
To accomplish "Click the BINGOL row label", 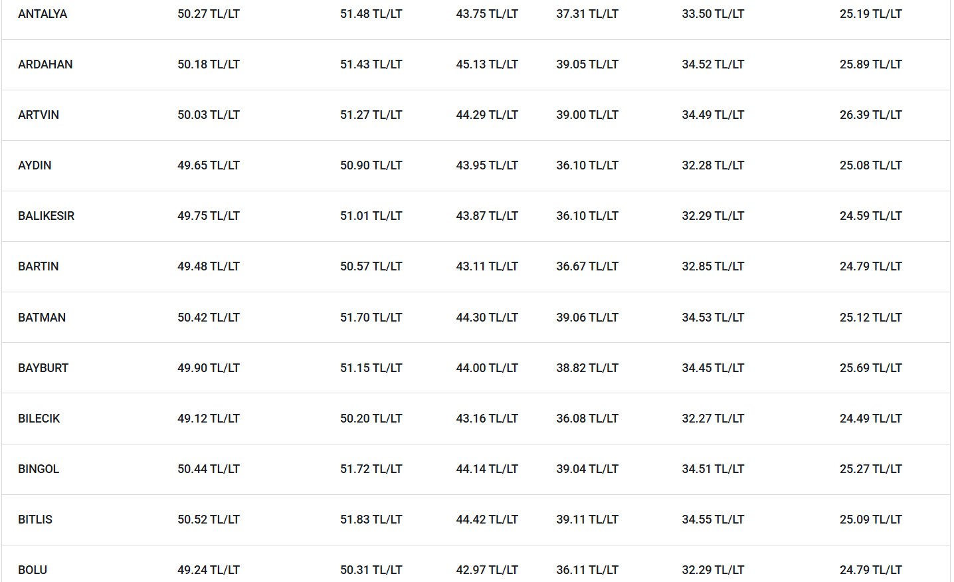I will pos(39,469).
